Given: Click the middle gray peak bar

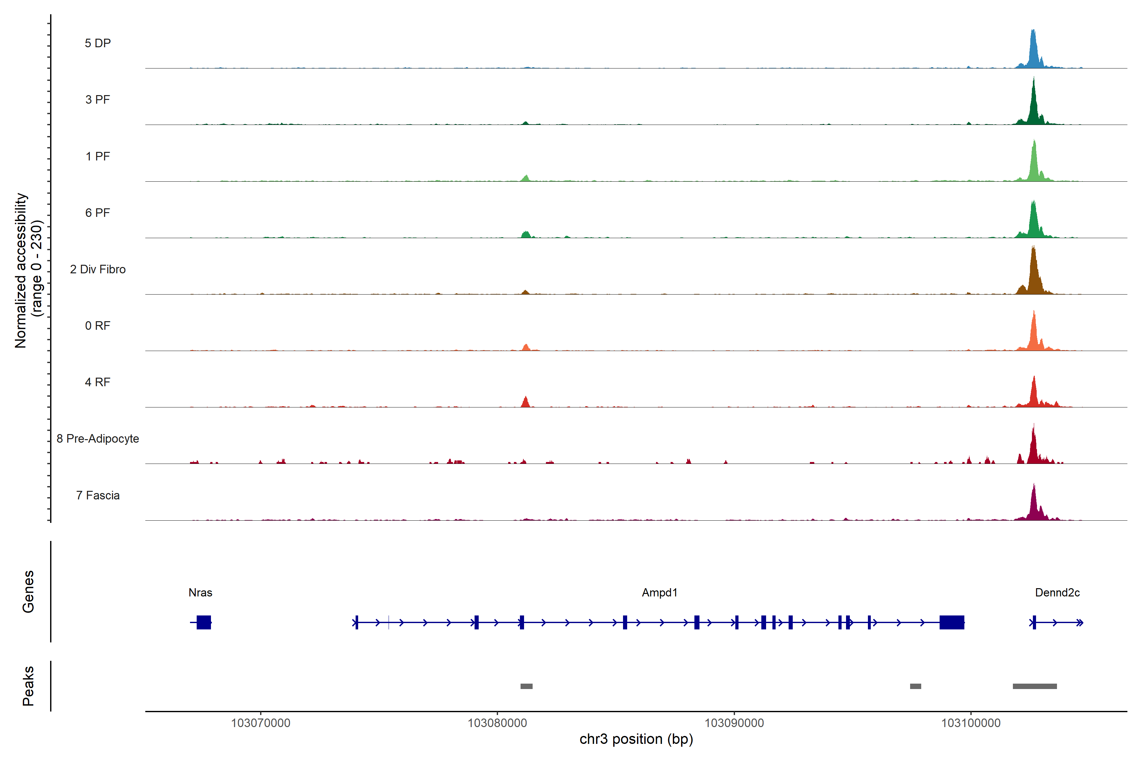Looking at the screenshot, I should click(915, 686).
